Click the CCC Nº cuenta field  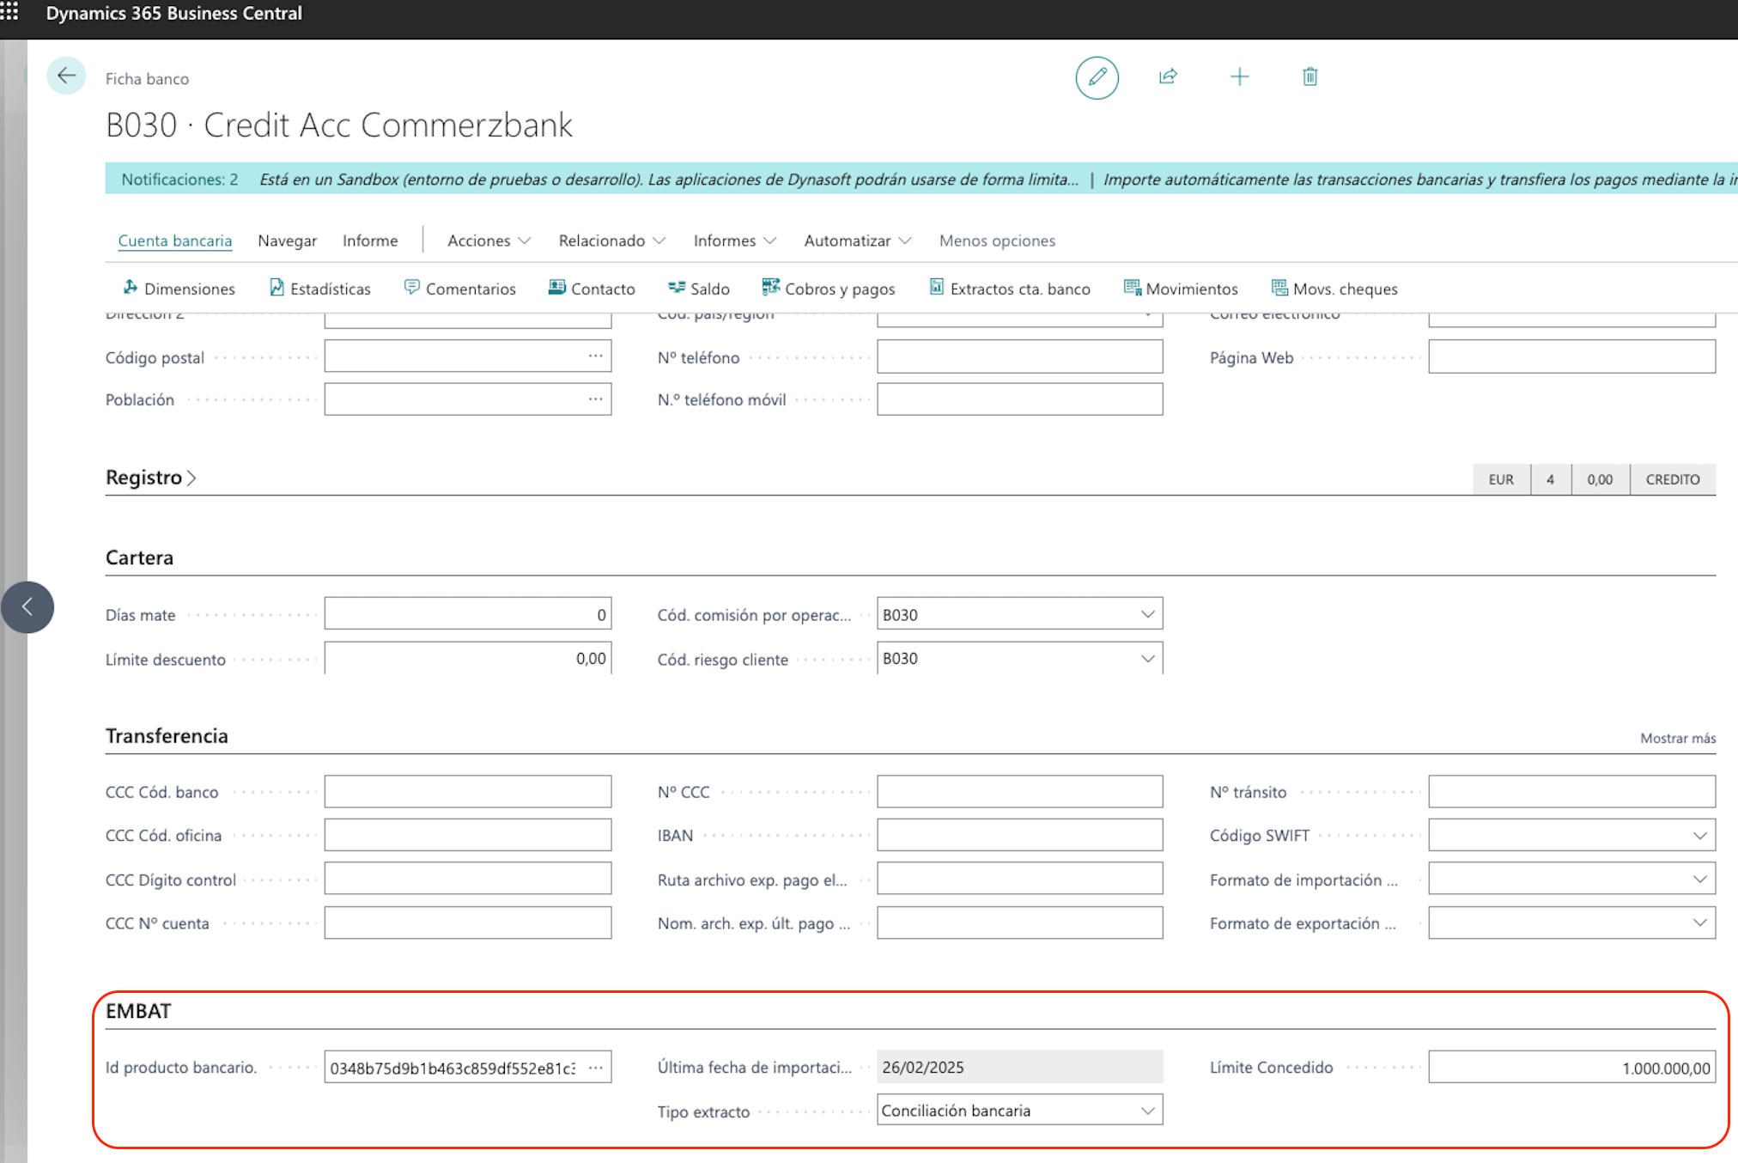pos(468,922)
